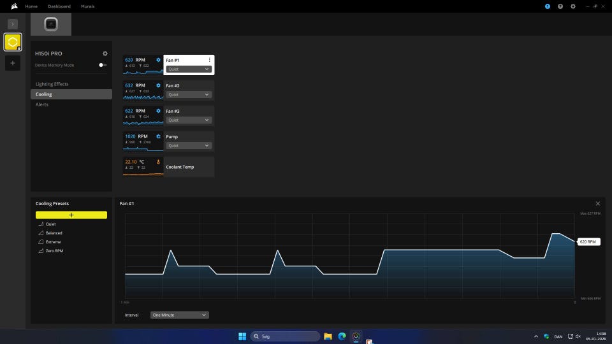Open Pump preset dropdown
The width and height of the screenshot is (612, 344).
(189, 145)
